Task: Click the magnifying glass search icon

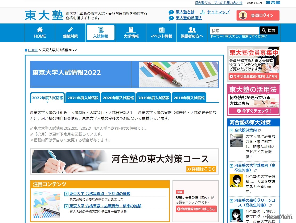Action: (264, 30)
